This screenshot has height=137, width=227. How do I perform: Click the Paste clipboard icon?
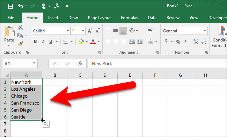tap(9, 31)
